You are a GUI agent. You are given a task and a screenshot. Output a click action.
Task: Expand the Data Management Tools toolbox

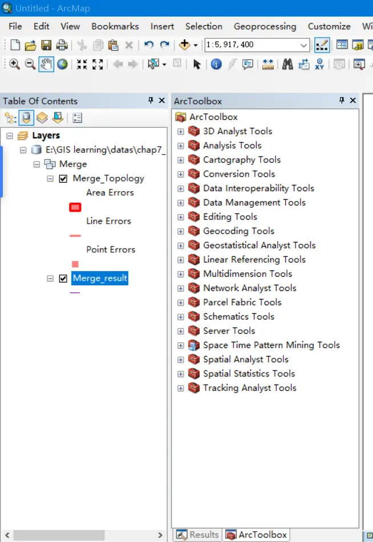[180, 203]
